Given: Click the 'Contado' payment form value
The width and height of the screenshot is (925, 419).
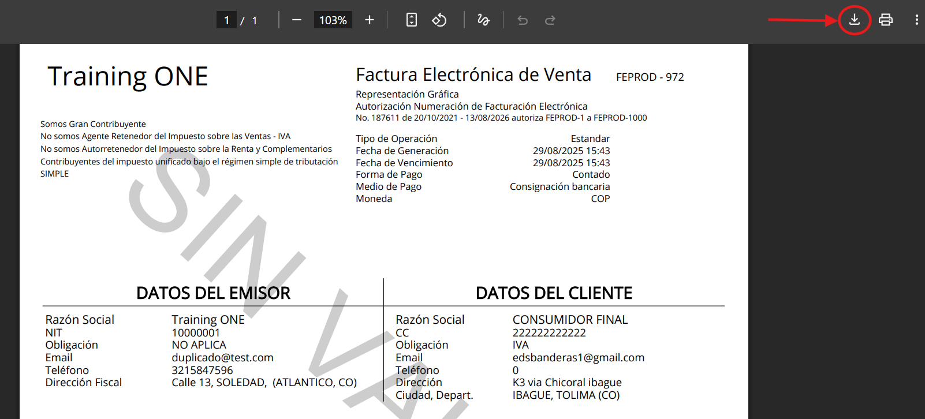Looking at the screenshot, I should [591, 174].
